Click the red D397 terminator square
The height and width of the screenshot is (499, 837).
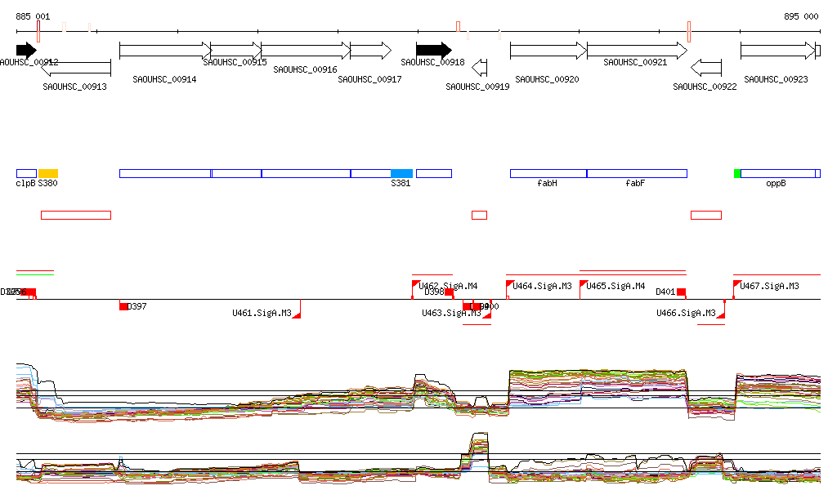(123, 306)
